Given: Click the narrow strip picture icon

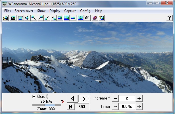Looking at the screenshot, I should click(x=73, y=18).
